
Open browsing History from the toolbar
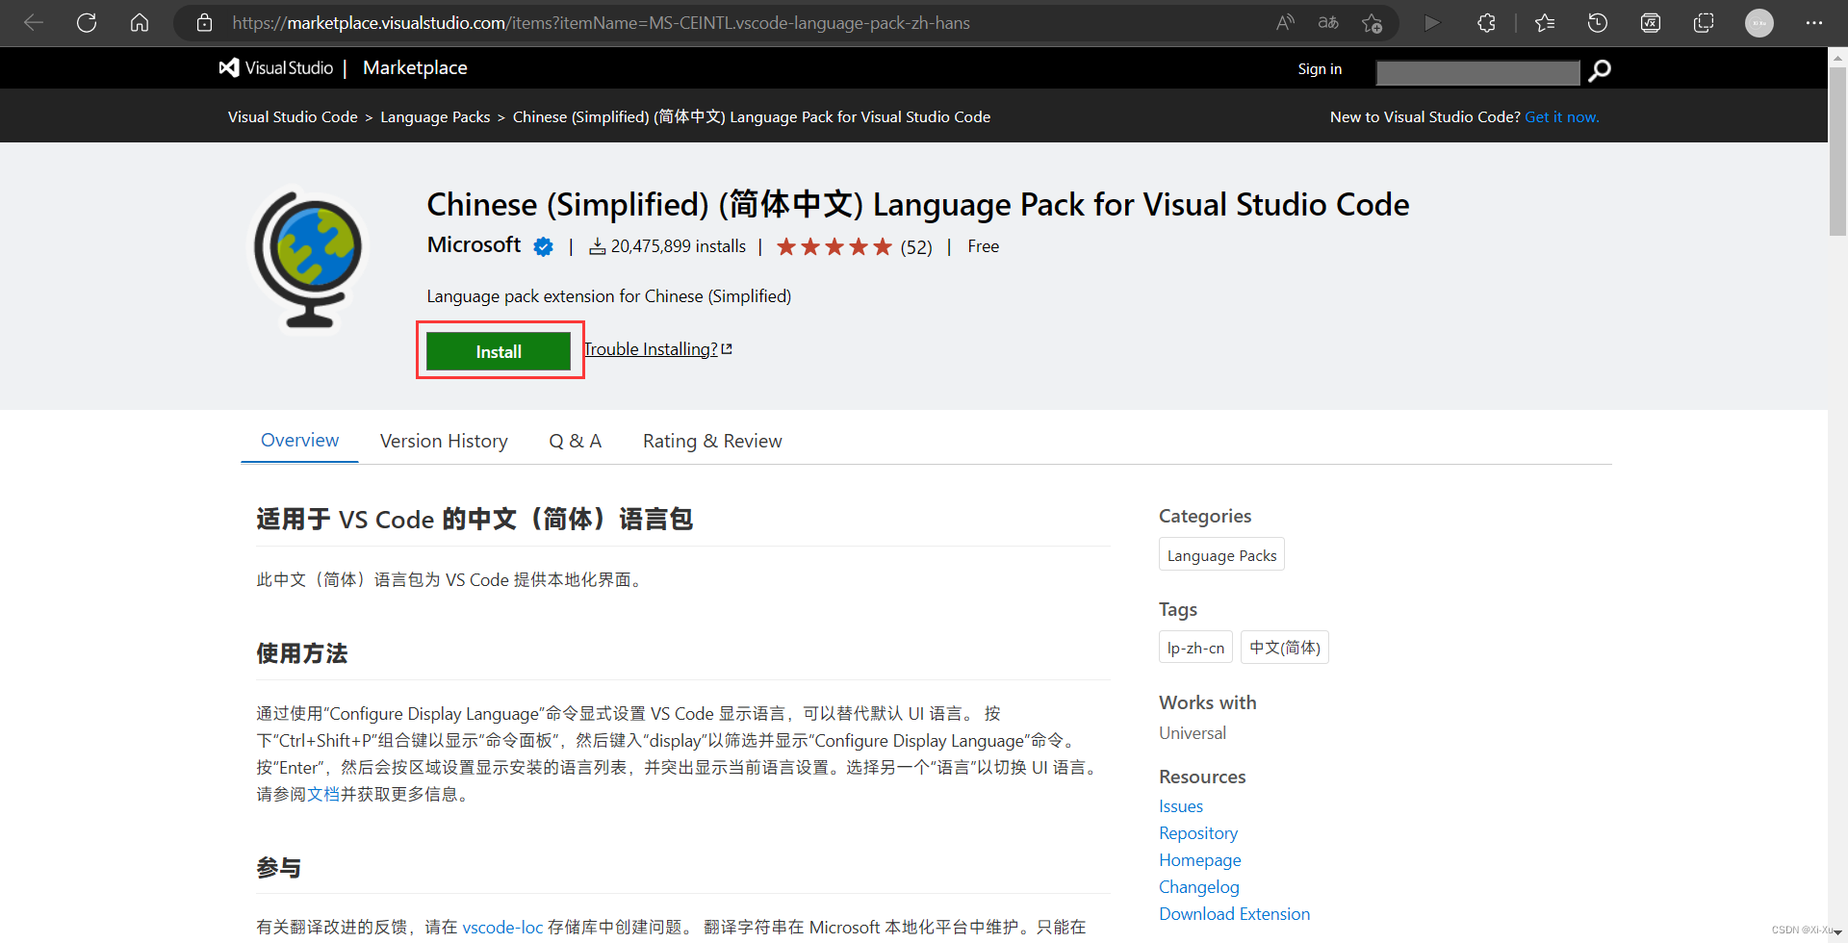tap(1598, 22)
